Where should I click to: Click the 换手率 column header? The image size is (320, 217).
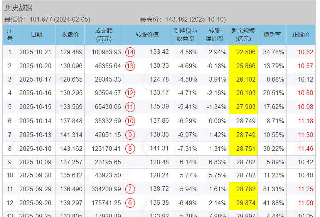coord(272,35)
